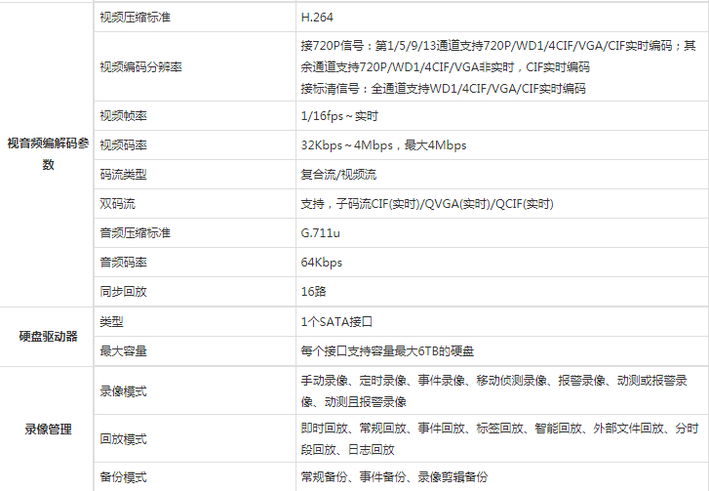
Task: Select the 录像管理 section header
Action: tap(48, 429)
